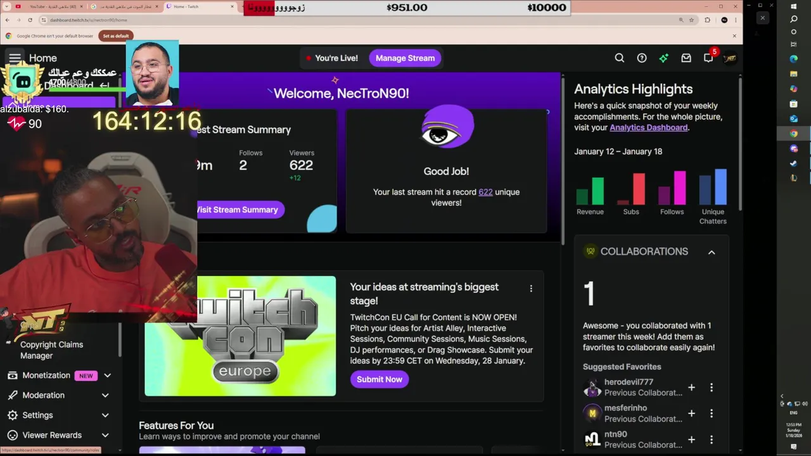Viewport: 811px width, 456px height.
Task: Click the Manage Stream button
Action: point(405,58)
